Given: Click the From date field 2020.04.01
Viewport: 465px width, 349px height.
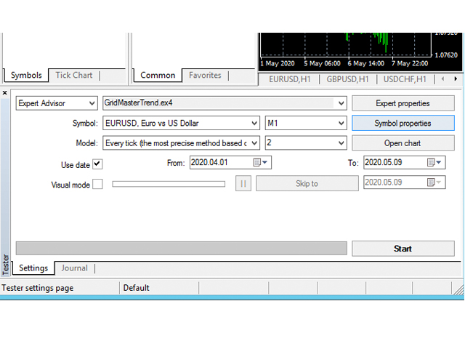Looking at the screenshot, I should 230,162.
